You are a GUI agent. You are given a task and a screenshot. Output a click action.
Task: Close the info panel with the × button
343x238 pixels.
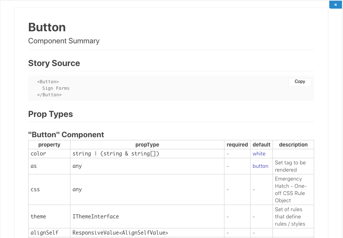335,5
